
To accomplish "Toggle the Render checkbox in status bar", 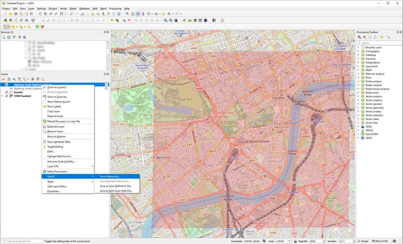I will (359, 241).
